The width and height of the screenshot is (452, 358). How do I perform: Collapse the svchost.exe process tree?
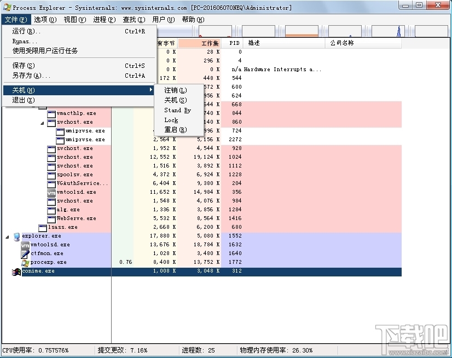click(42, 122)
